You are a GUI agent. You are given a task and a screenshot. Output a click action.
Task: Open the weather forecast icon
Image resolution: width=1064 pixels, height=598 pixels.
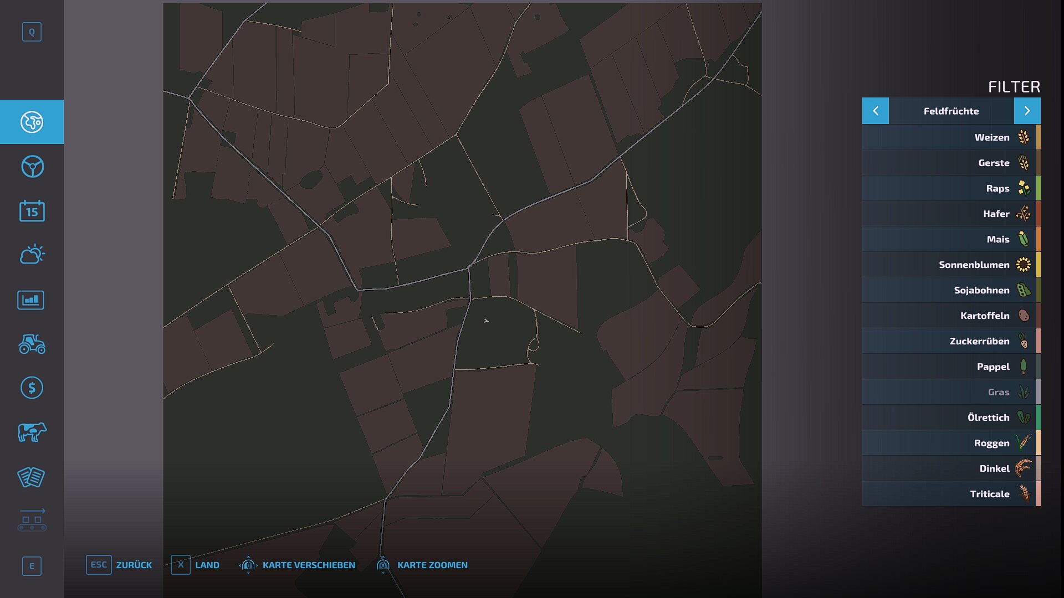tap(32, 255)
